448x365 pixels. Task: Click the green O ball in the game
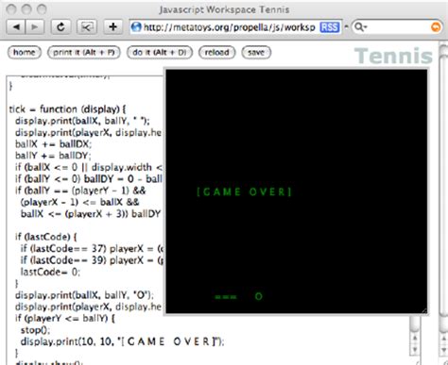[x=258, y=296]
